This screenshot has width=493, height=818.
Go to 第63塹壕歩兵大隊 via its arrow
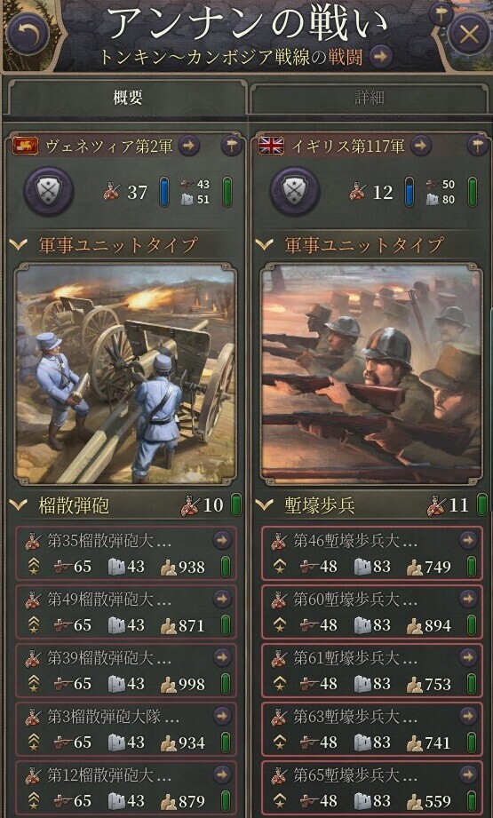pos(468,717)
